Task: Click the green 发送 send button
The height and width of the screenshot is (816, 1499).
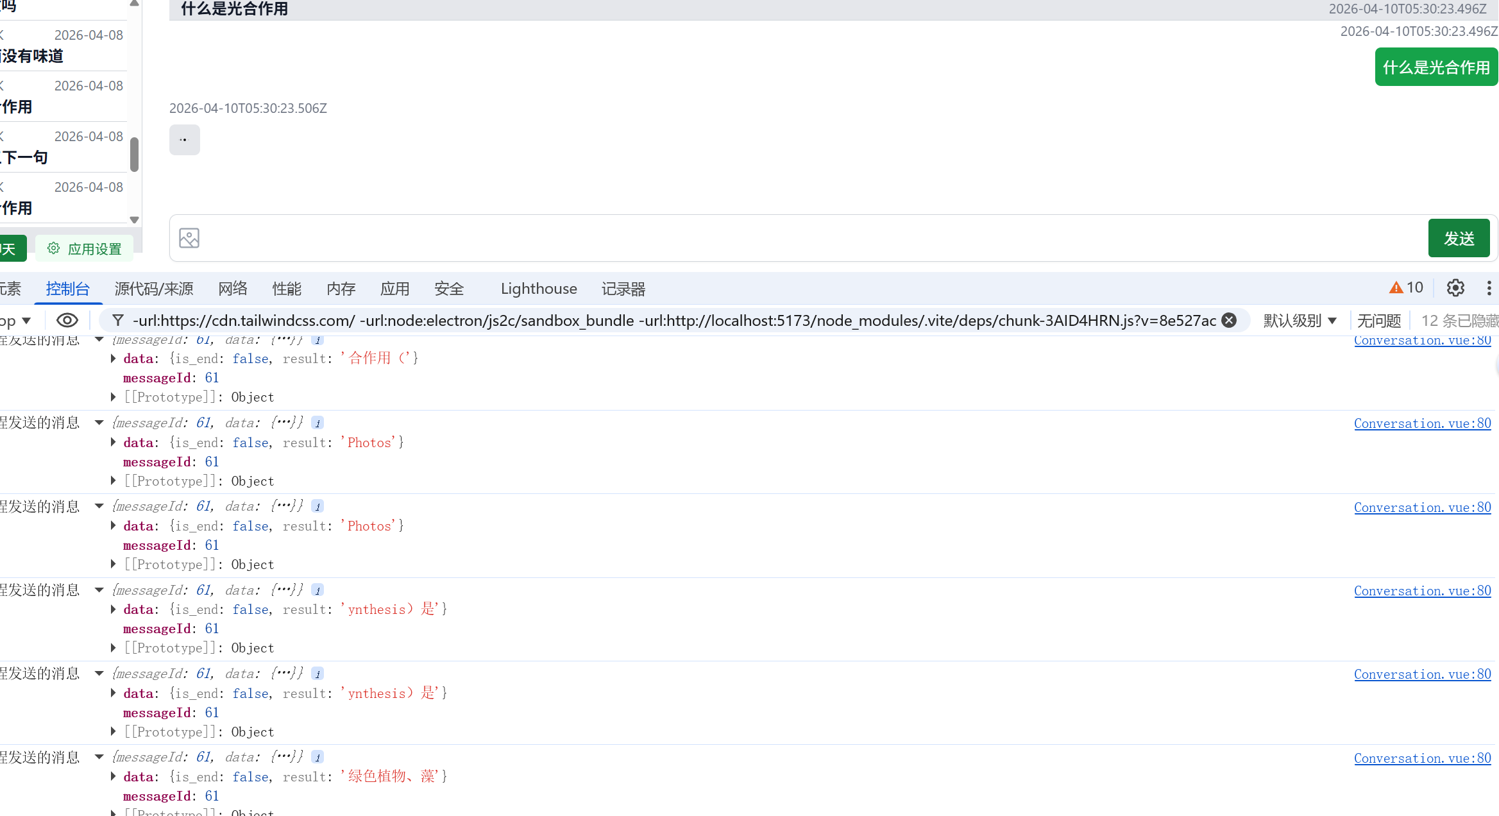Action: pos(1459,239)
